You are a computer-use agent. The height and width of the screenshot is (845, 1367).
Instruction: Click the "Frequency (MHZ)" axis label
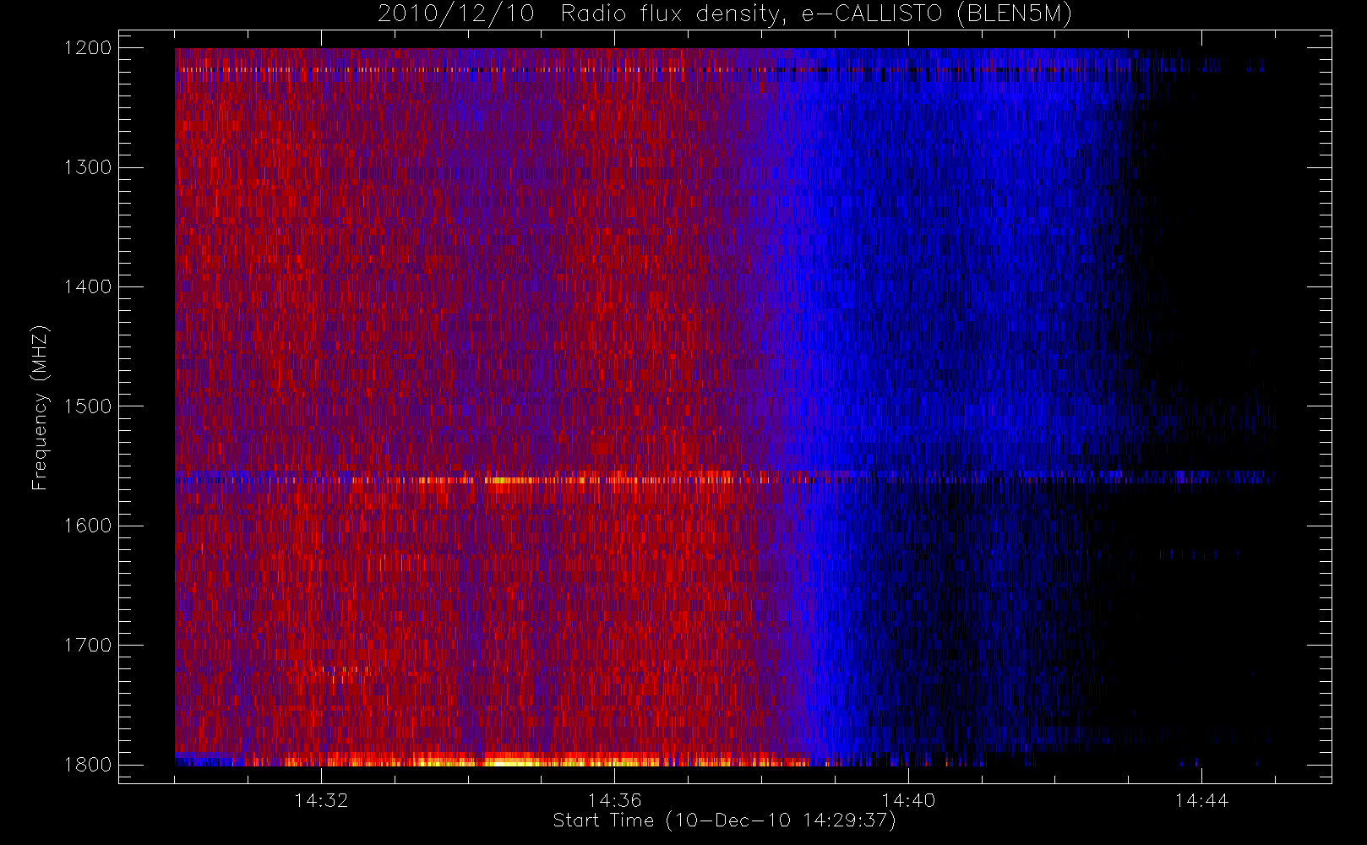click(x=40, y=407)
